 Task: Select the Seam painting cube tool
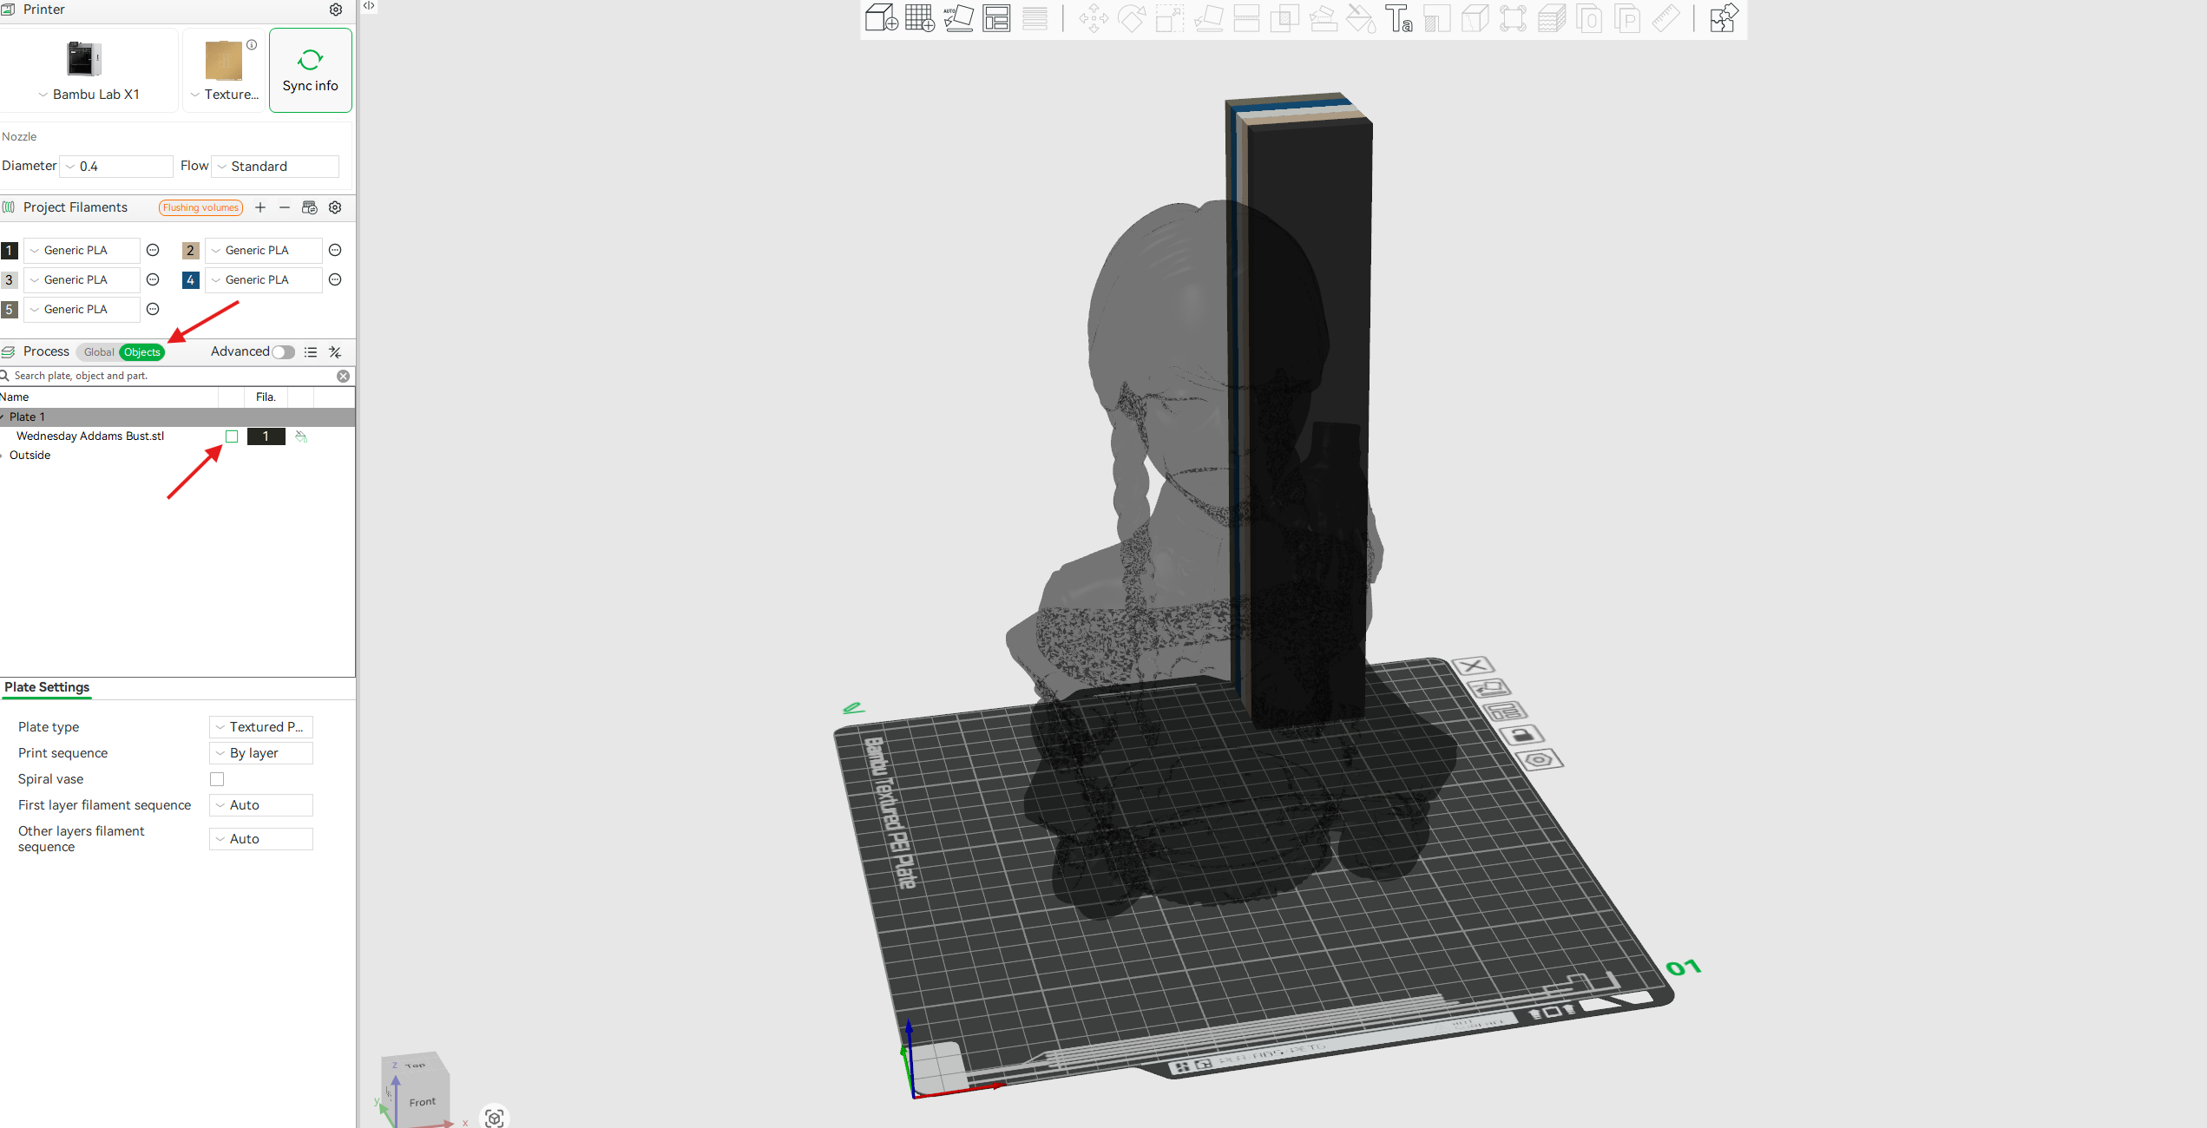coord(1475,17)
